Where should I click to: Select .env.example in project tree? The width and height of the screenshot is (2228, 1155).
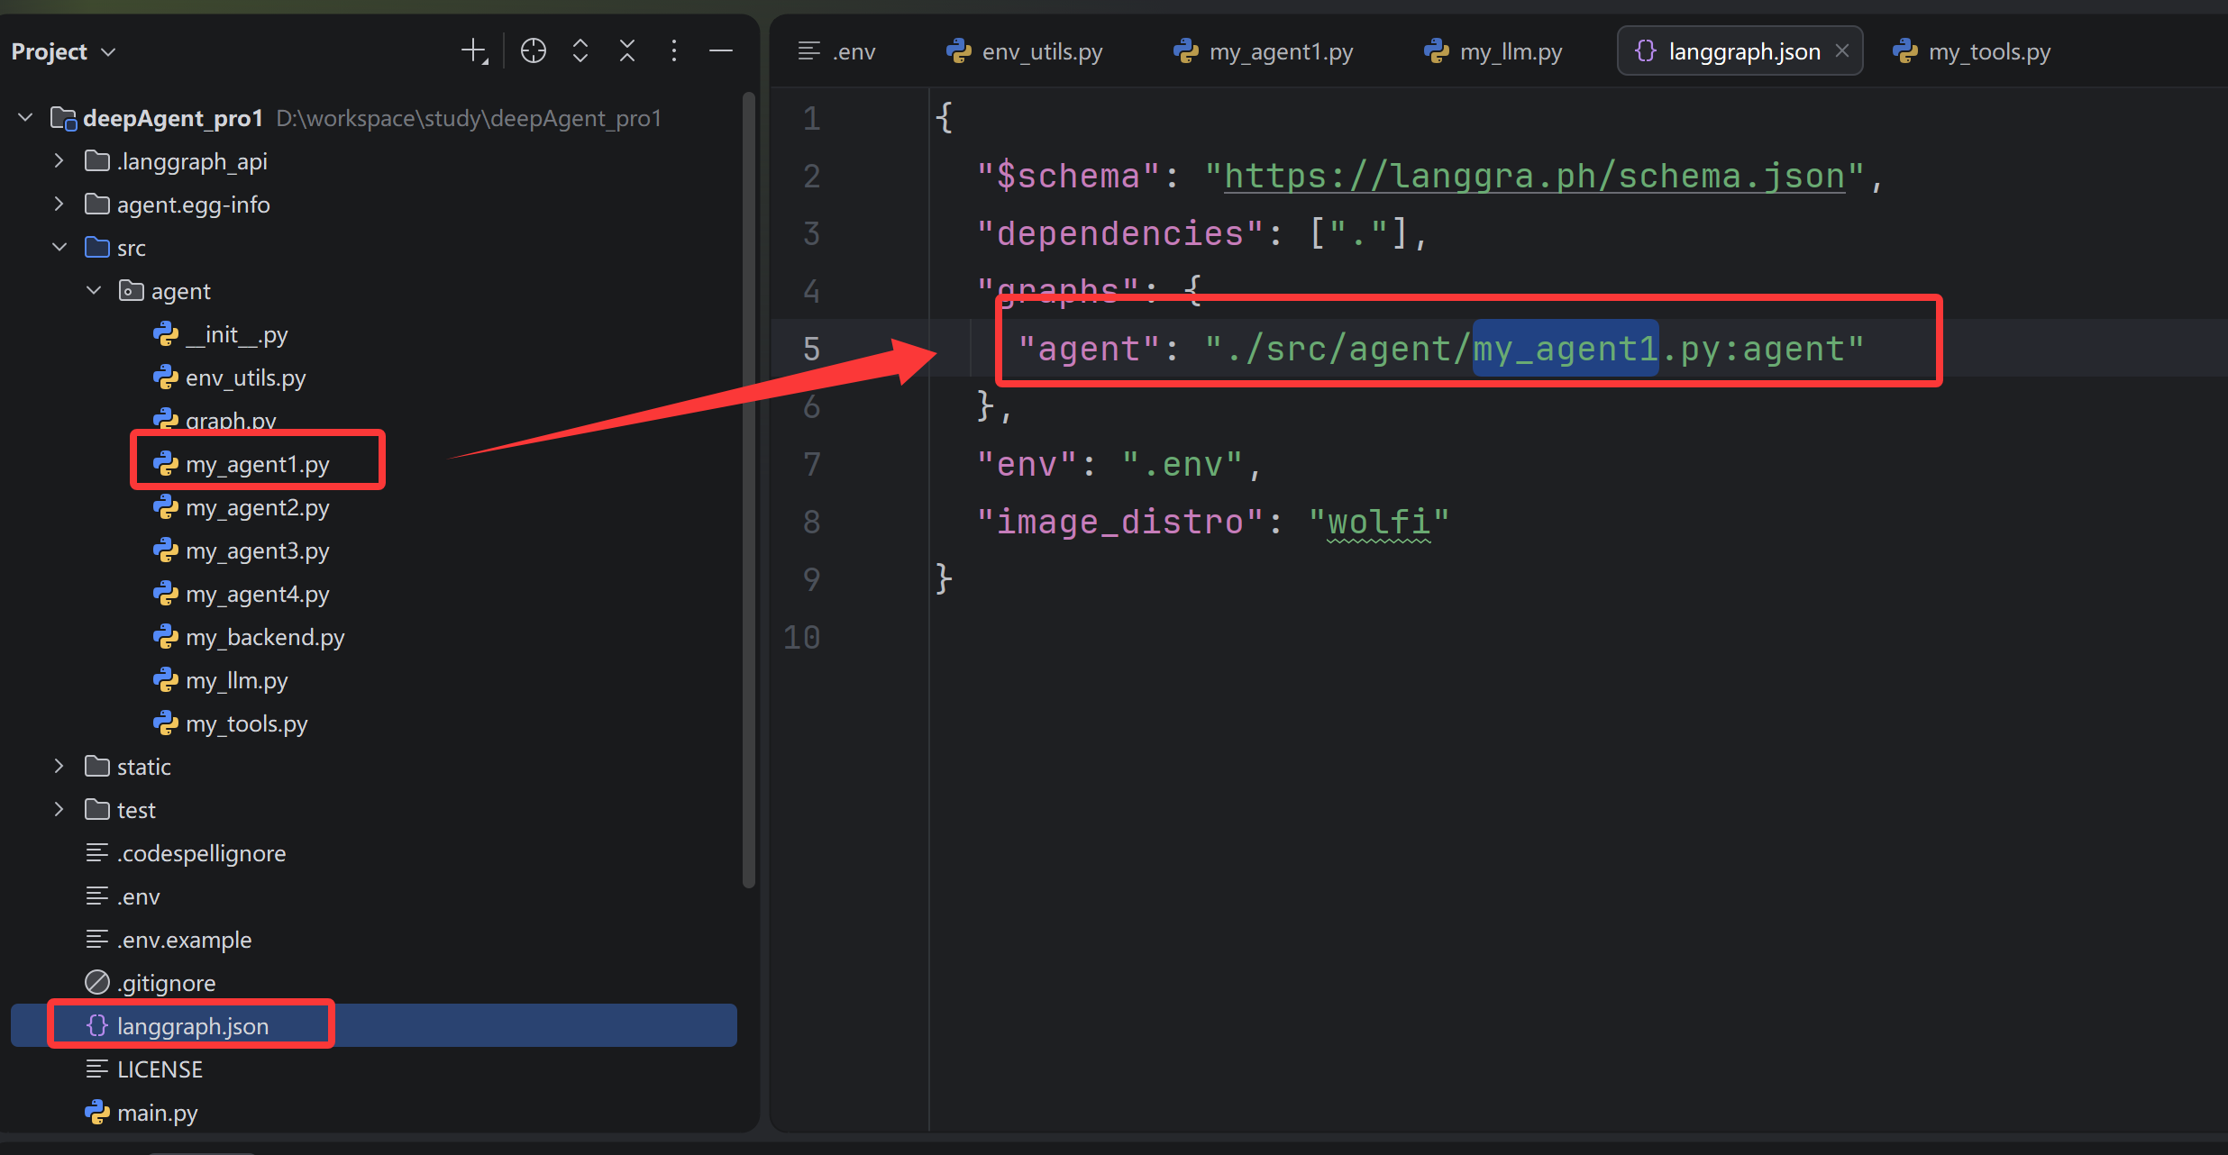click(184, 940)
